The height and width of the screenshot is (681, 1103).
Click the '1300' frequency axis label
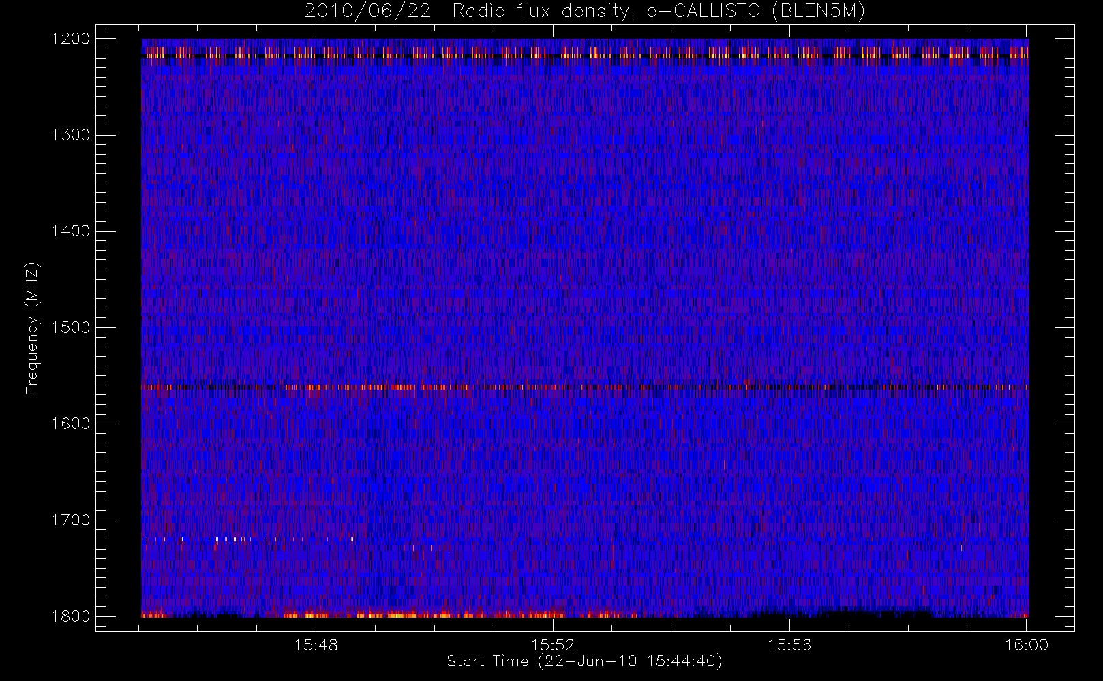(x=70, y=135)
